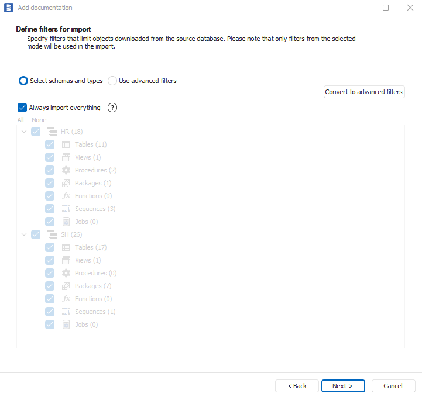
Task: Click the HR Tables grid icon
Action: 66,144
